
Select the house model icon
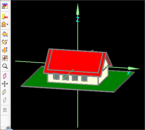point(4,24)
